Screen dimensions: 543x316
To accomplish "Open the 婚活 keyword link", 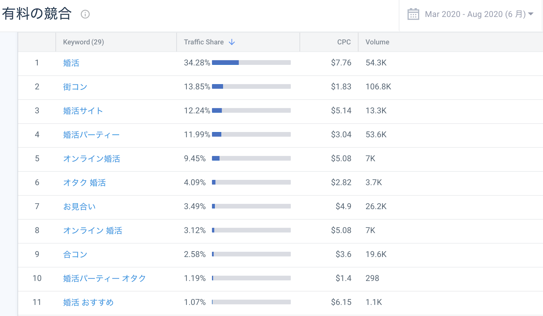I will 71,63.
